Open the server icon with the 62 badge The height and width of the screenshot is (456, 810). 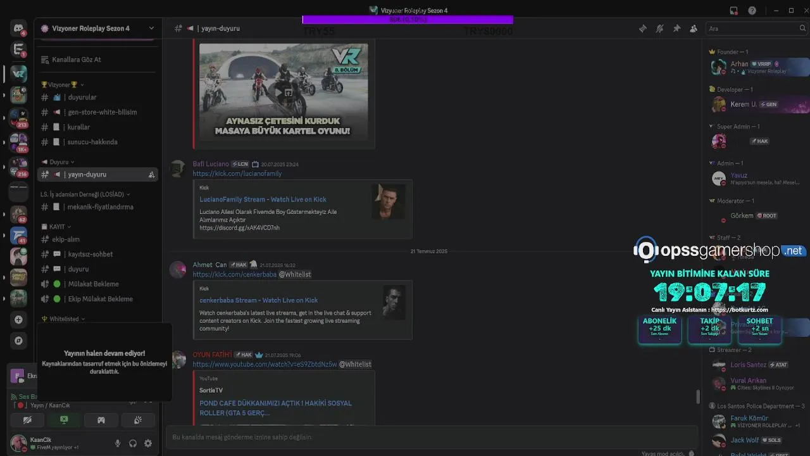pyautogui.click(x=18, y=214)
